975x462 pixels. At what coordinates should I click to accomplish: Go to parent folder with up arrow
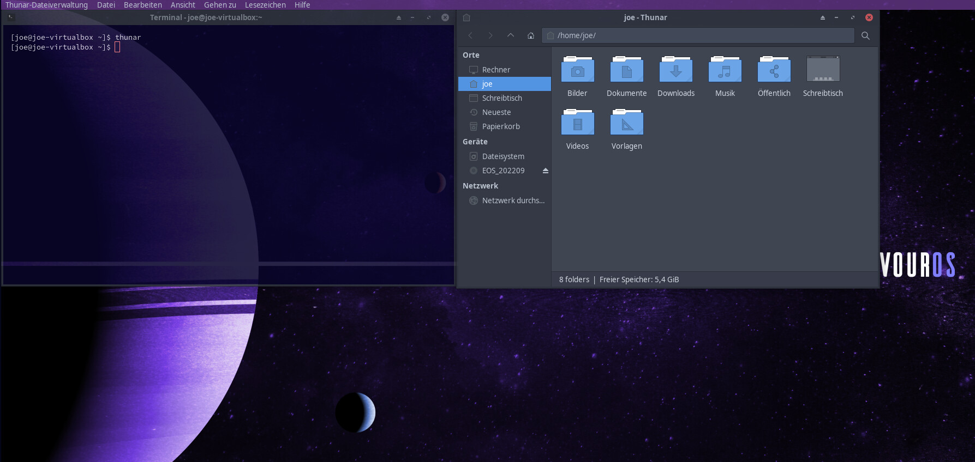tap(511, 35)
